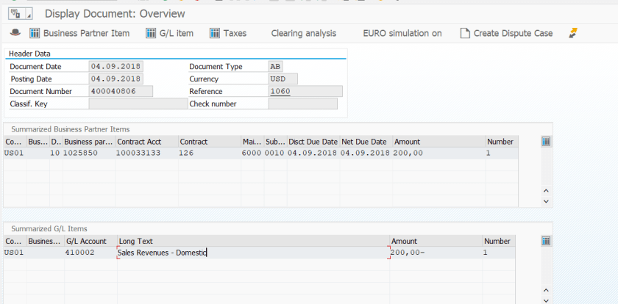Open the Business Partner Item view
The height and width of the screenshot is (304, 618).
point(79,33)
